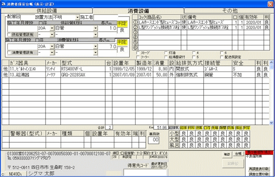The image size is (275, 177).
Task: Click gas appliance list scrollbar up arrow
Action: 271,62
